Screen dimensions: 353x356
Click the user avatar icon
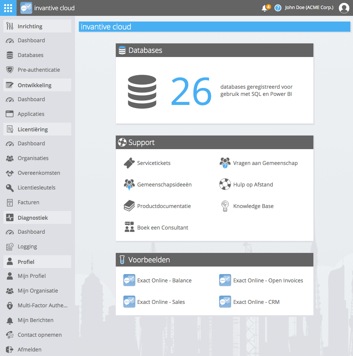(344, 8)
